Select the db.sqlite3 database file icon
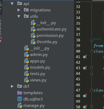The image size is (104, 109). coord(20,99)
